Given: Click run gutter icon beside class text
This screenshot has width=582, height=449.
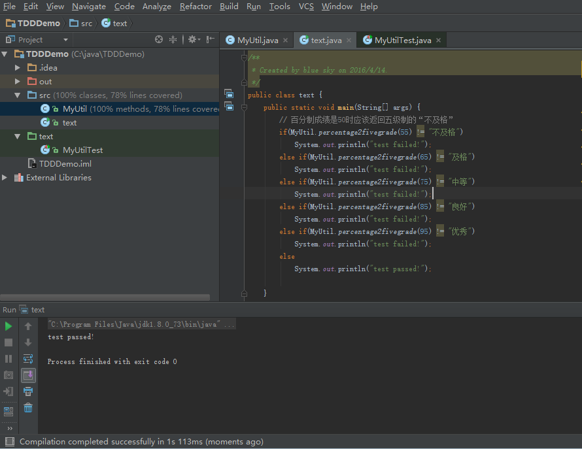Looking at the screenshot, I should 229,93.
